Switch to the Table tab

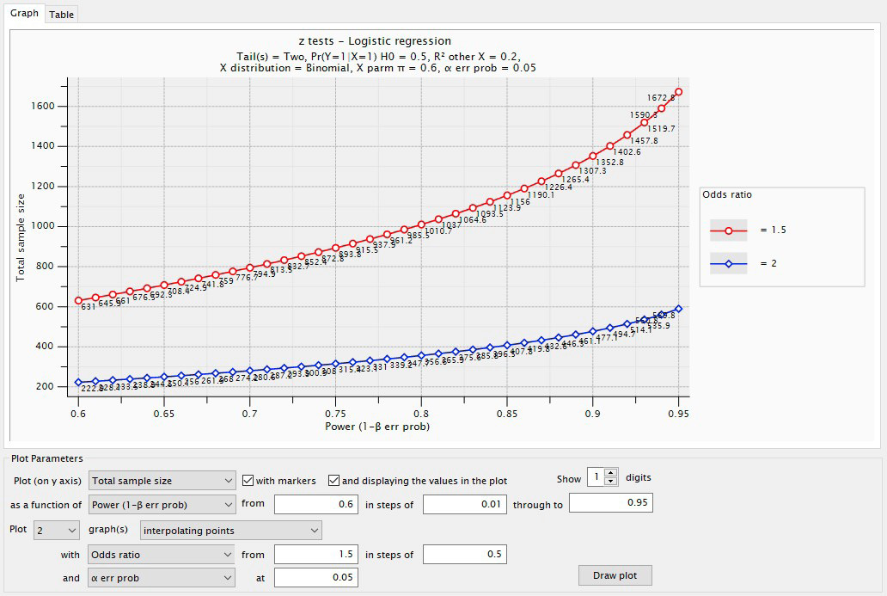tap(61, 15)
